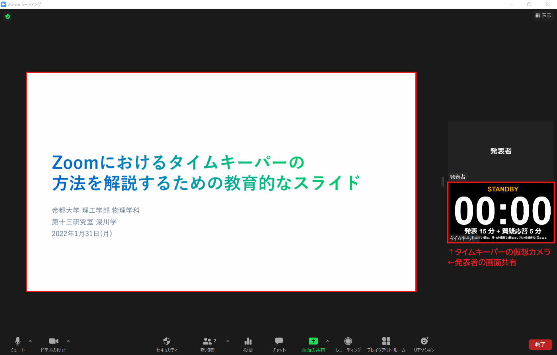Close the Zoom meeting window
Screen dimensions: 557x355
[547, 4]
